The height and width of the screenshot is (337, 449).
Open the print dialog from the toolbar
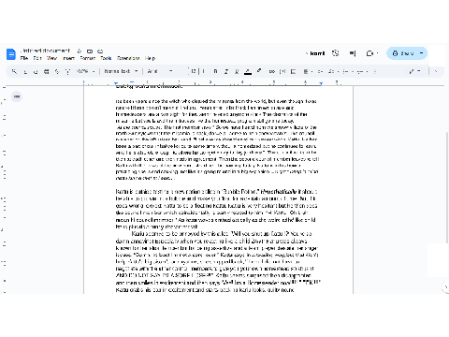point(46,71)
